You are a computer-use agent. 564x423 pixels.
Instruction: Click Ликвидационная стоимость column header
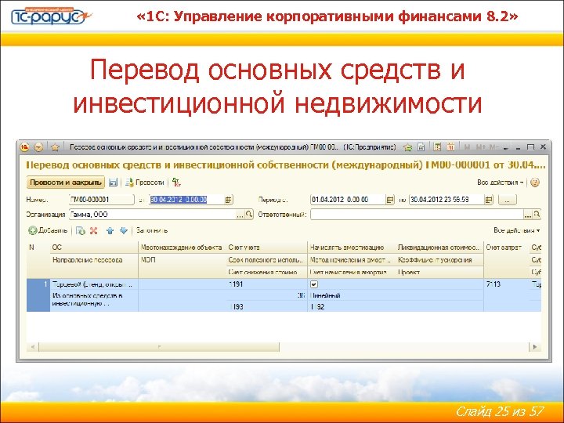pyautogui.click(x=439, y=248)
